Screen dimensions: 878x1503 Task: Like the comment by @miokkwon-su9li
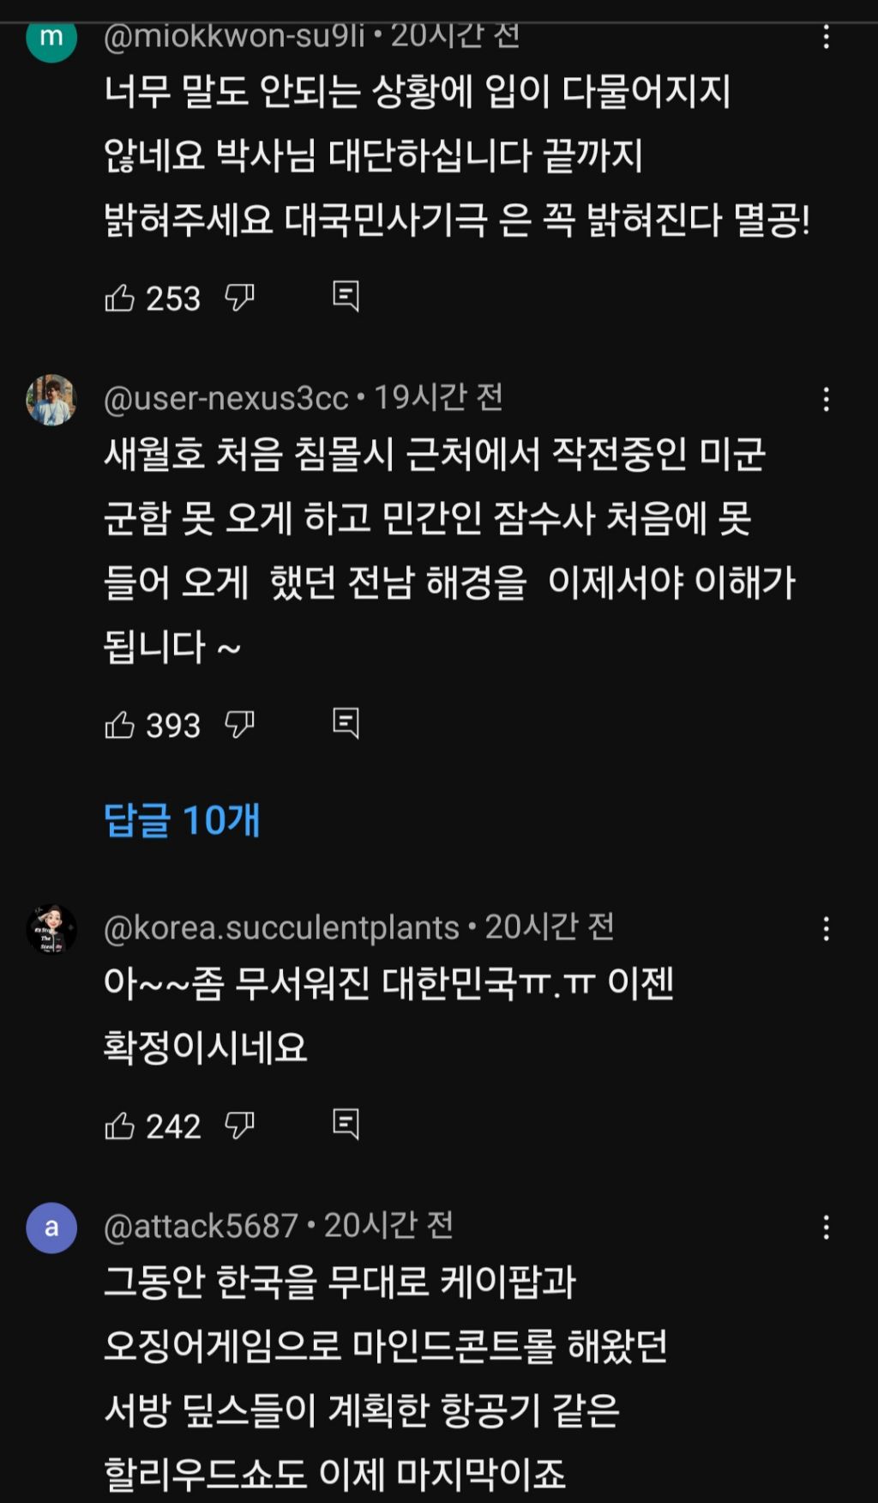pos(120,298)
